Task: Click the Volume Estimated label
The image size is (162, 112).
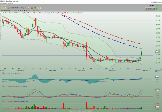Action: pos(150,10)
